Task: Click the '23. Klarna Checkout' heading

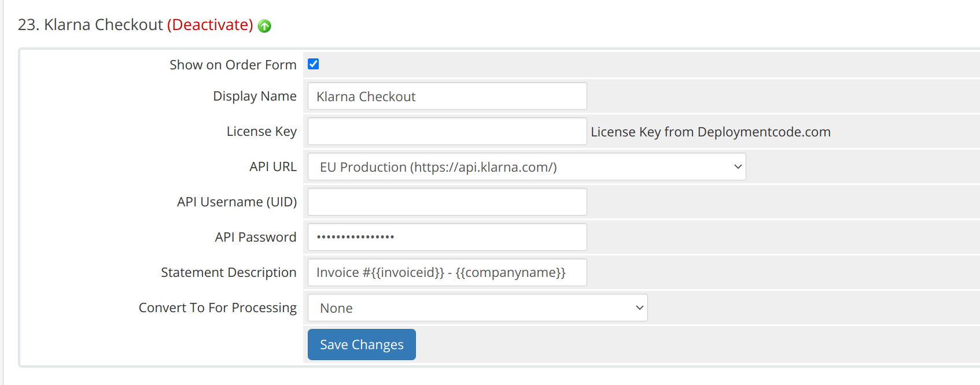Action: click(91, 25)
